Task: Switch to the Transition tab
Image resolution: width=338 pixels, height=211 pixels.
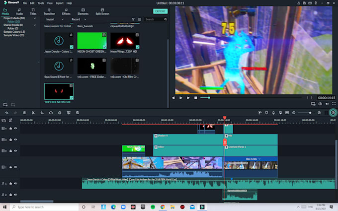Action: click(x=49, y=12)
